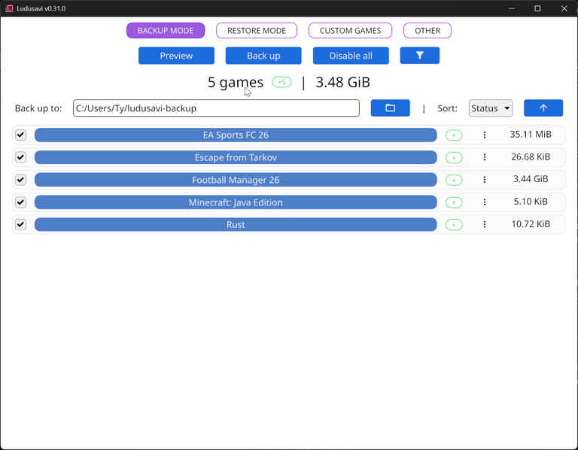The width and height of the screenshot is (578, 450).
Task: Expand the Football Manager 26 game entry
Action: 236,180
